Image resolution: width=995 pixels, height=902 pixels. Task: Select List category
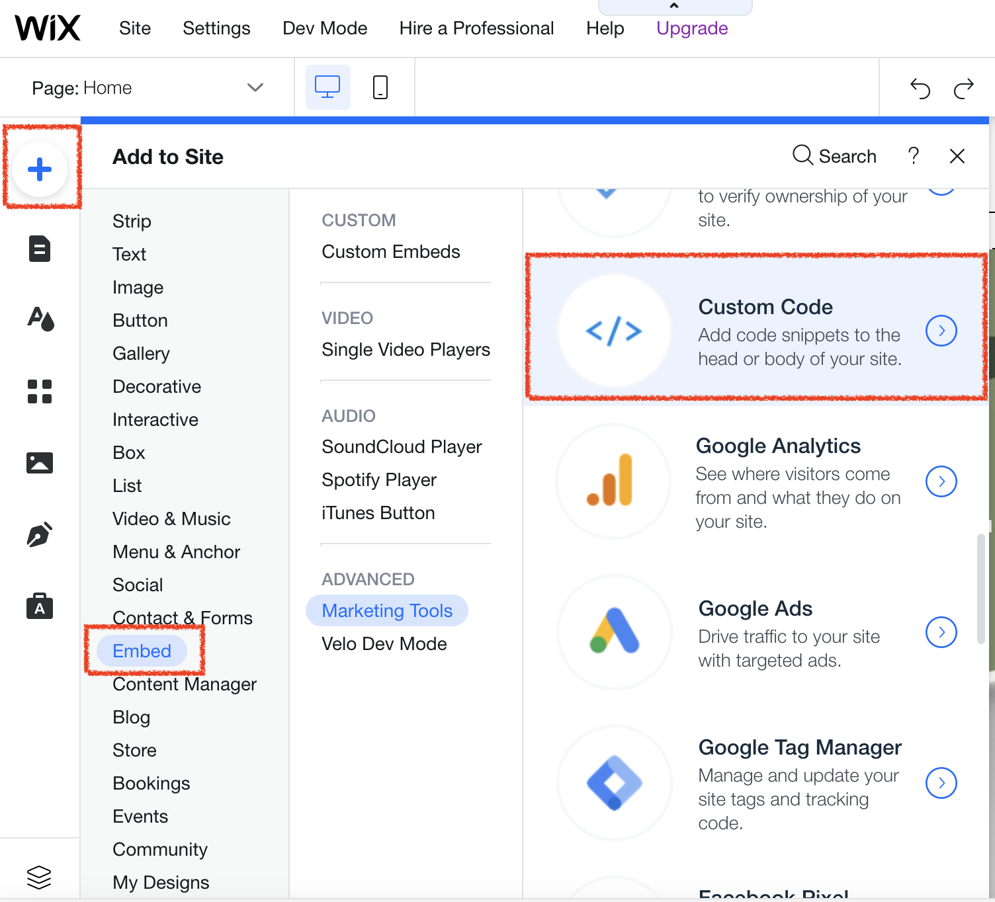pyautogui.click(x=127, y=485)
